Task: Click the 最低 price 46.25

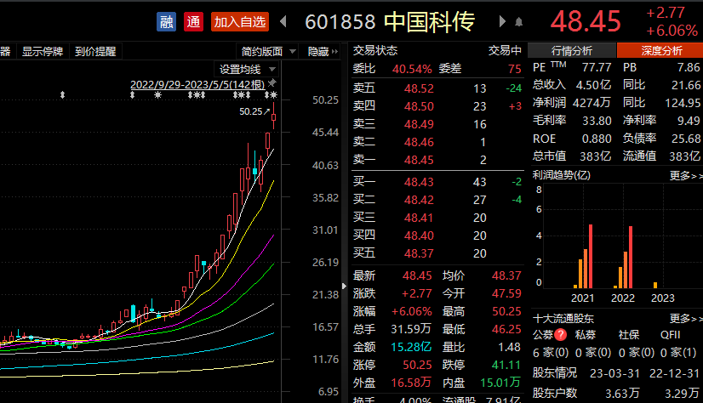Action: [x=506, y=329]
